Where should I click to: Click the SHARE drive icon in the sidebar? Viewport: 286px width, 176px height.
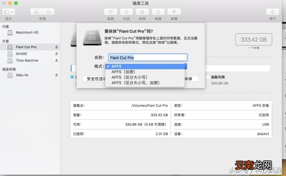[10, 54]
